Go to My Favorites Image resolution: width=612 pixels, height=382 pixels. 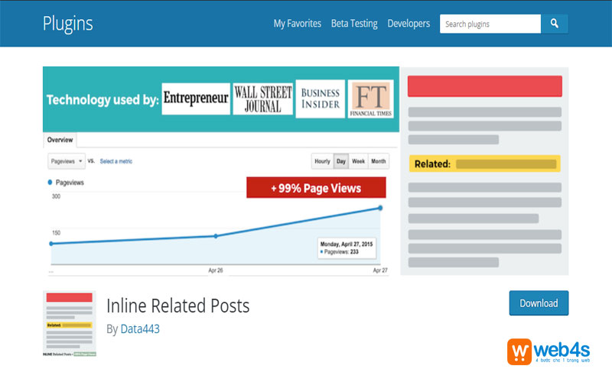pyautogui.click(x=298, y=24)
